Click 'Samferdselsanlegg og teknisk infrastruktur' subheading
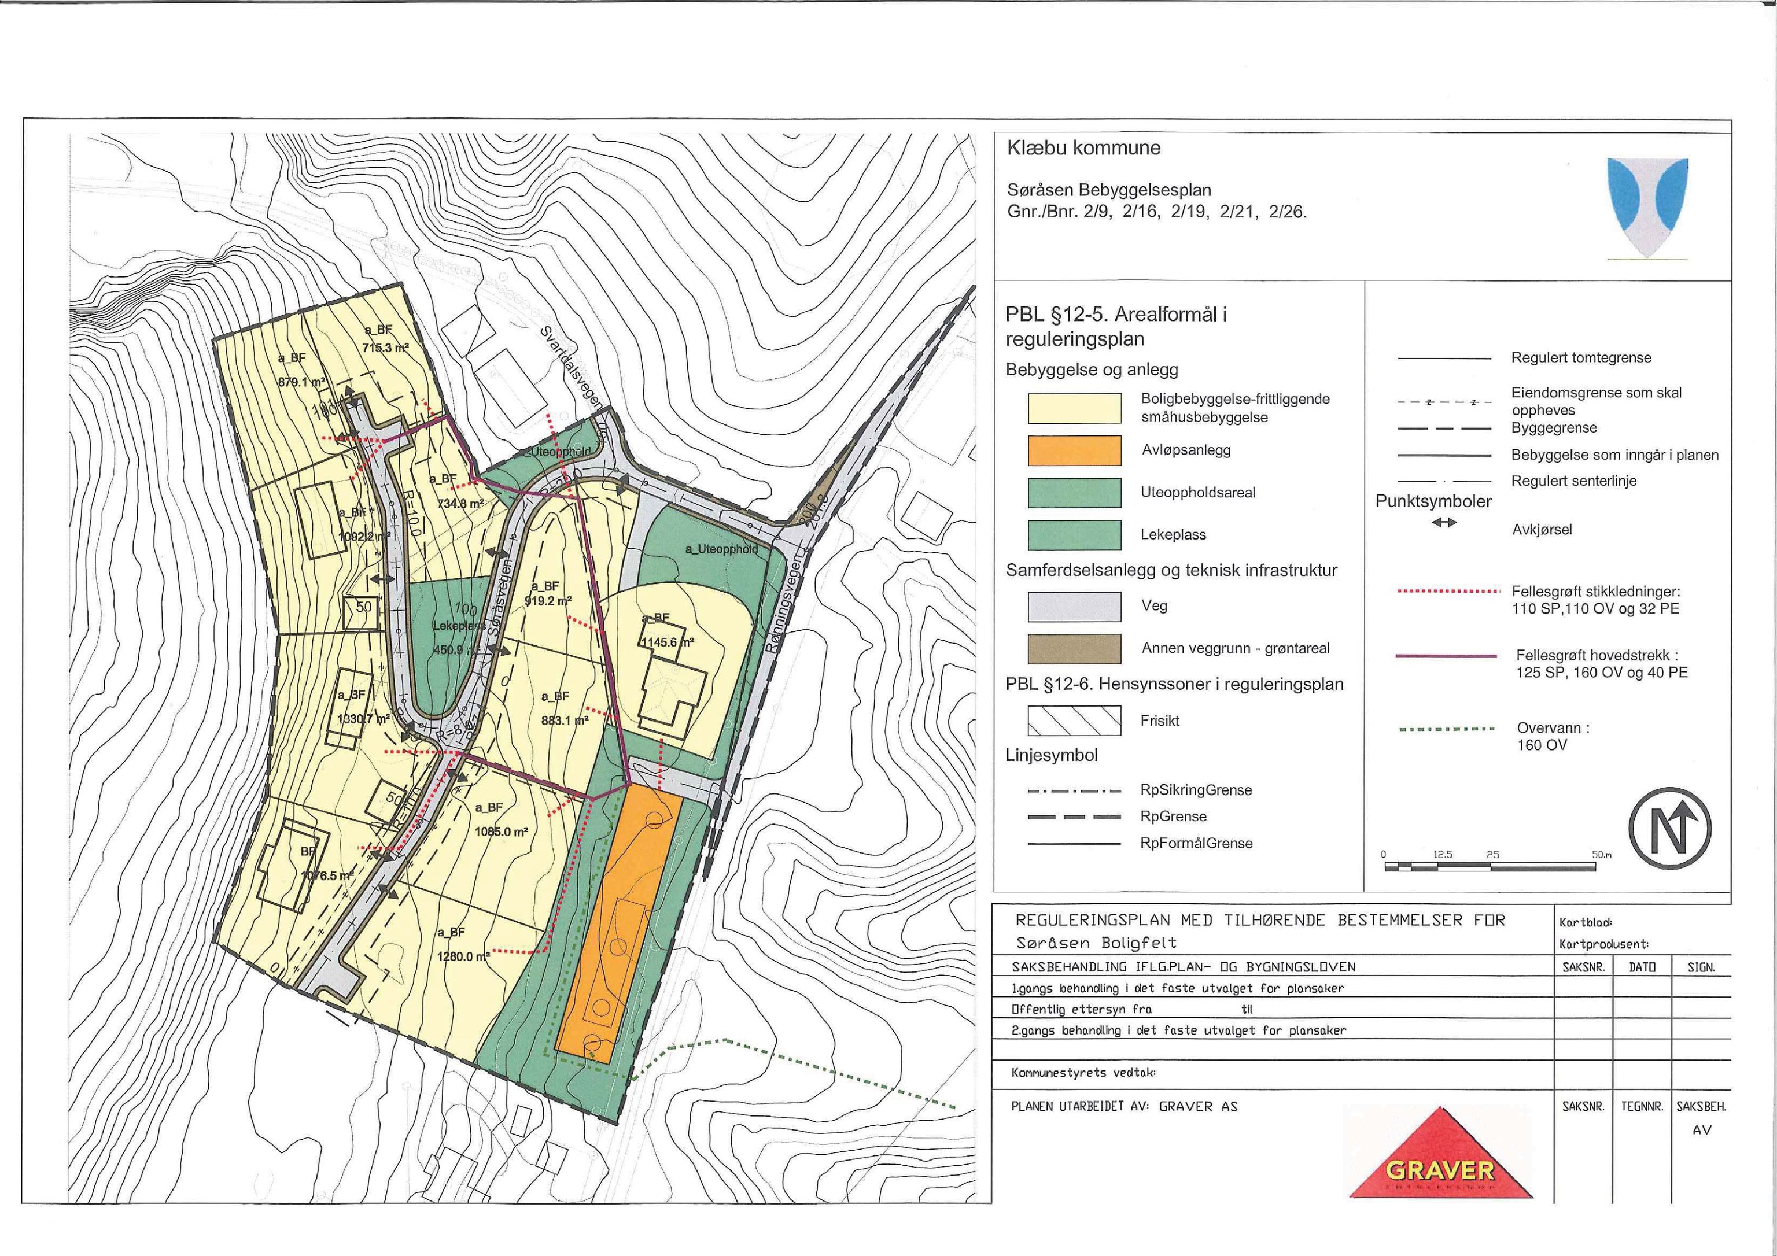This screenshot has height=1256, width=1777. [x=1171, y=571]
